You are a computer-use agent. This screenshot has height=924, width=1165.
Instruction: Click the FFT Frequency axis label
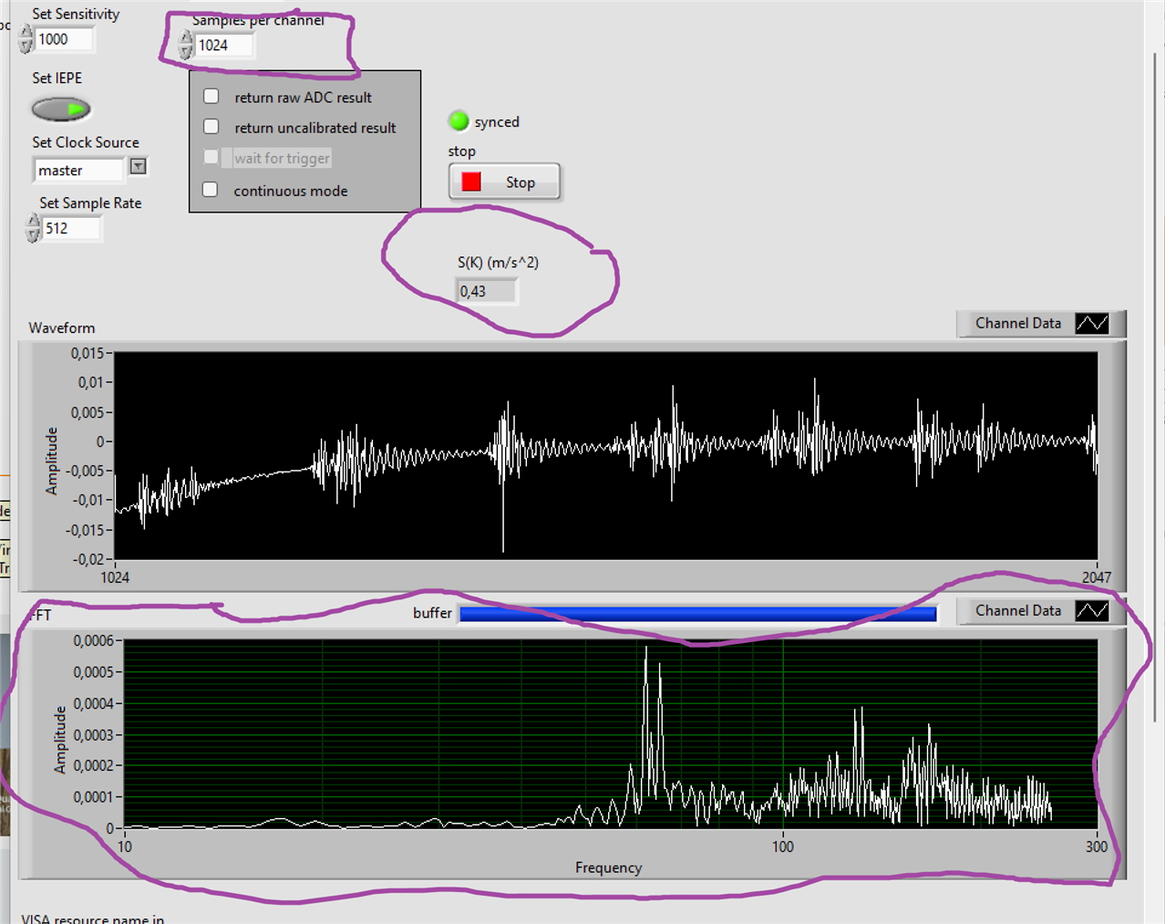coord(608,867)
